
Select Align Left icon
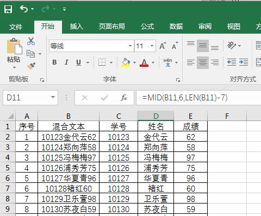tap(191, 62)
